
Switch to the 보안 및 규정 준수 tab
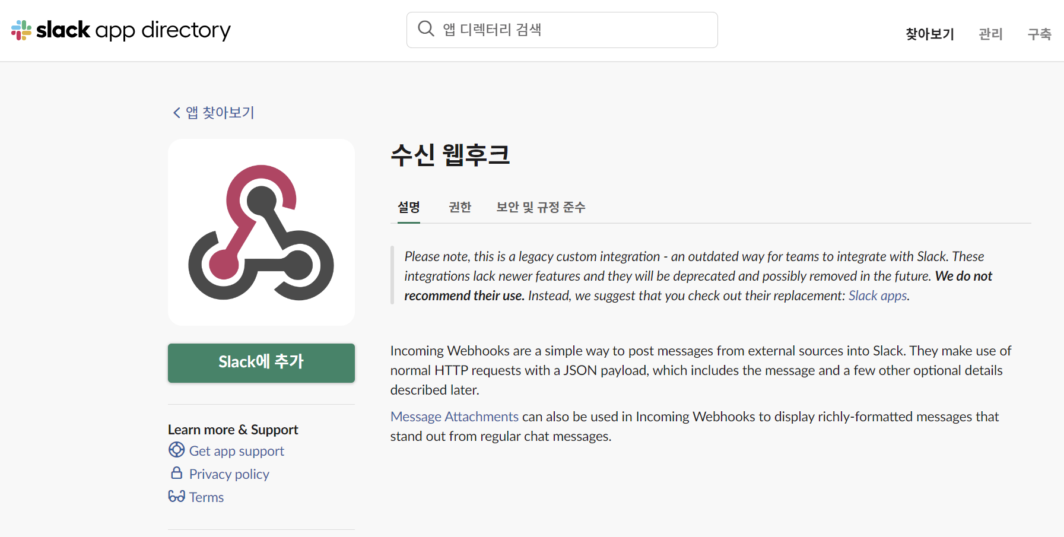[541, 207]
